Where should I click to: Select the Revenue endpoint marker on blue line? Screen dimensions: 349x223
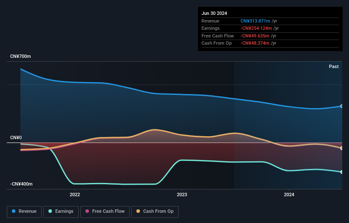pos(342,106)
